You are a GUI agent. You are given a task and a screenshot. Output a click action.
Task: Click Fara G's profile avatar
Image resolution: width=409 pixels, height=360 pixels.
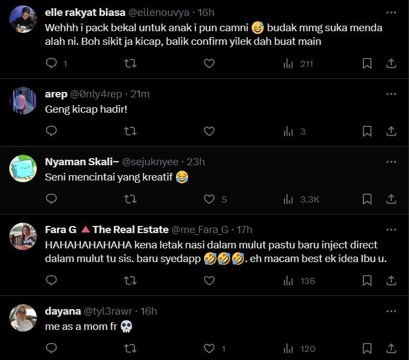[x=23, y=236]
